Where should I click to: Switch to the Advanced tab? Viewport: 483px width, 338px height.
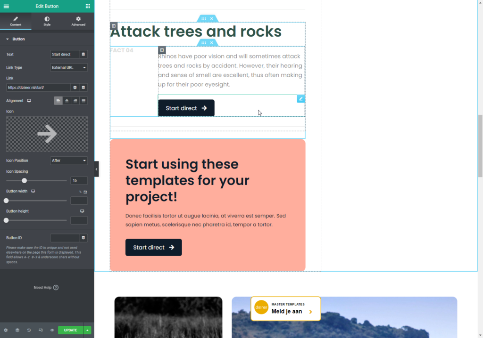point(78,21)
